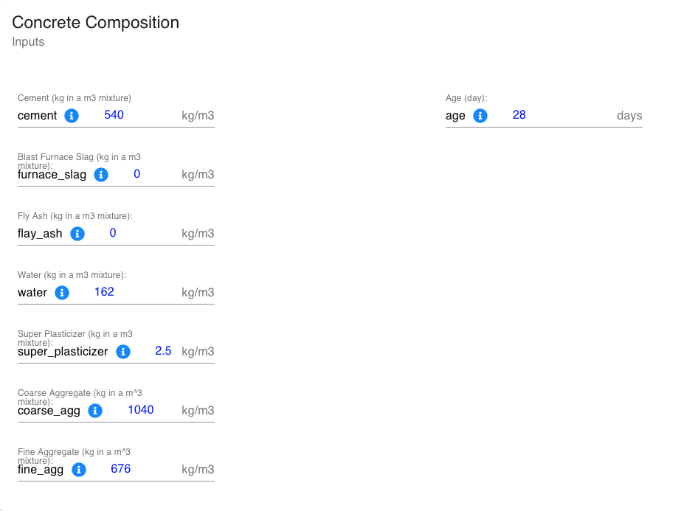Image resolution: width=681 pixels, height=511 pixels.
Task: Click the fine_agg info icon
Action: click(x=79, y=470)
